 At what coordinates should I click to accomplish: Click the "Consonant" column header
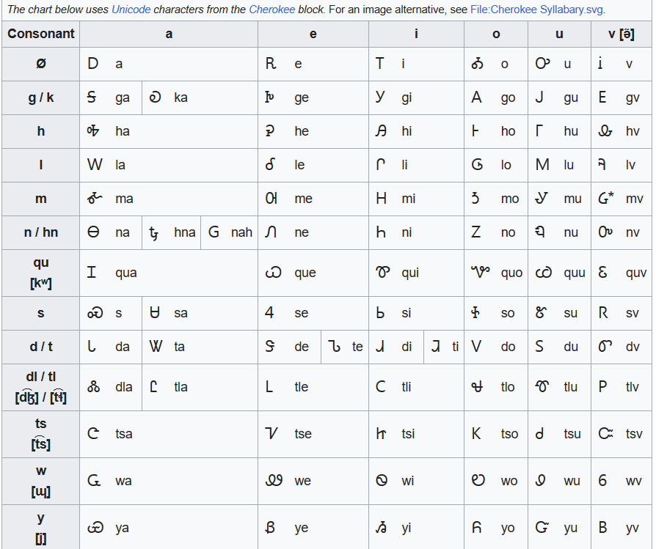pyautogui.click(x=41, y=34)
